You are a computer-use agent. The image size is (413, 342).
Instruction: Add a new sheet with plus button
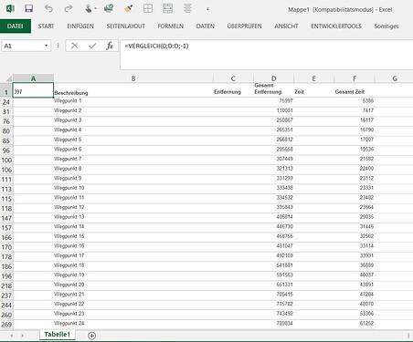pos(91,336)
